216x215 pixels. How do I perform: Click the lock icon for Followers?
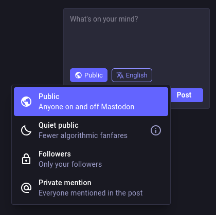[26, 159]
